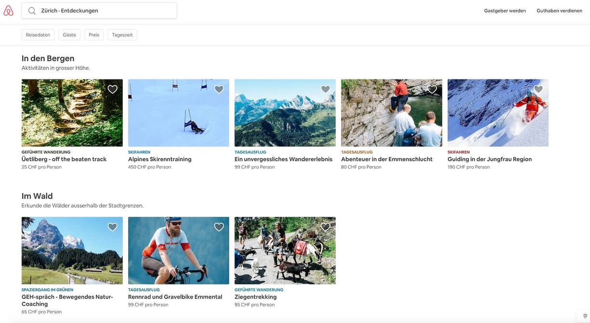Heart the Ein unvergessliches Wandererlebnis card
The image size is (590, 323).
[x=326, y=90]
